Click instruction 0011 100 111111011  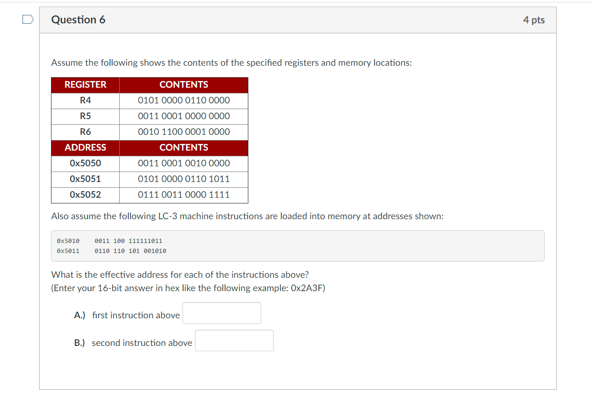pos(129,241)
